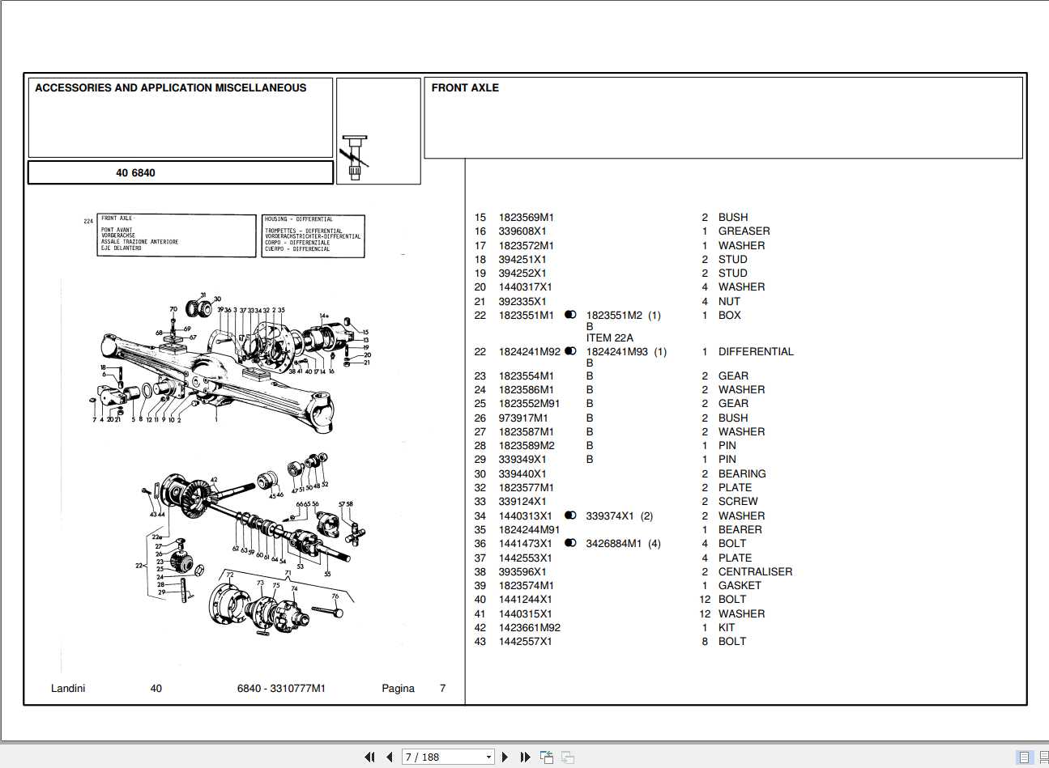This screenshot has height=768, width=1049.
Task: Click the go to previous view icon
Action: point(547,757)
